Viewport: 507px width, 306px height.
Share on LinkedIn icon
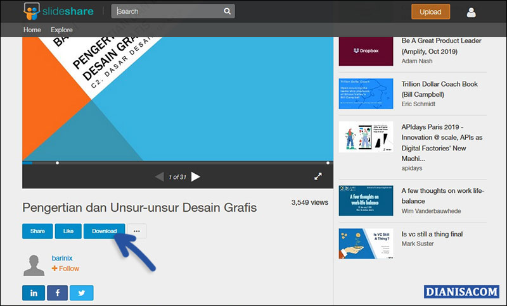[x=34, y=293]
